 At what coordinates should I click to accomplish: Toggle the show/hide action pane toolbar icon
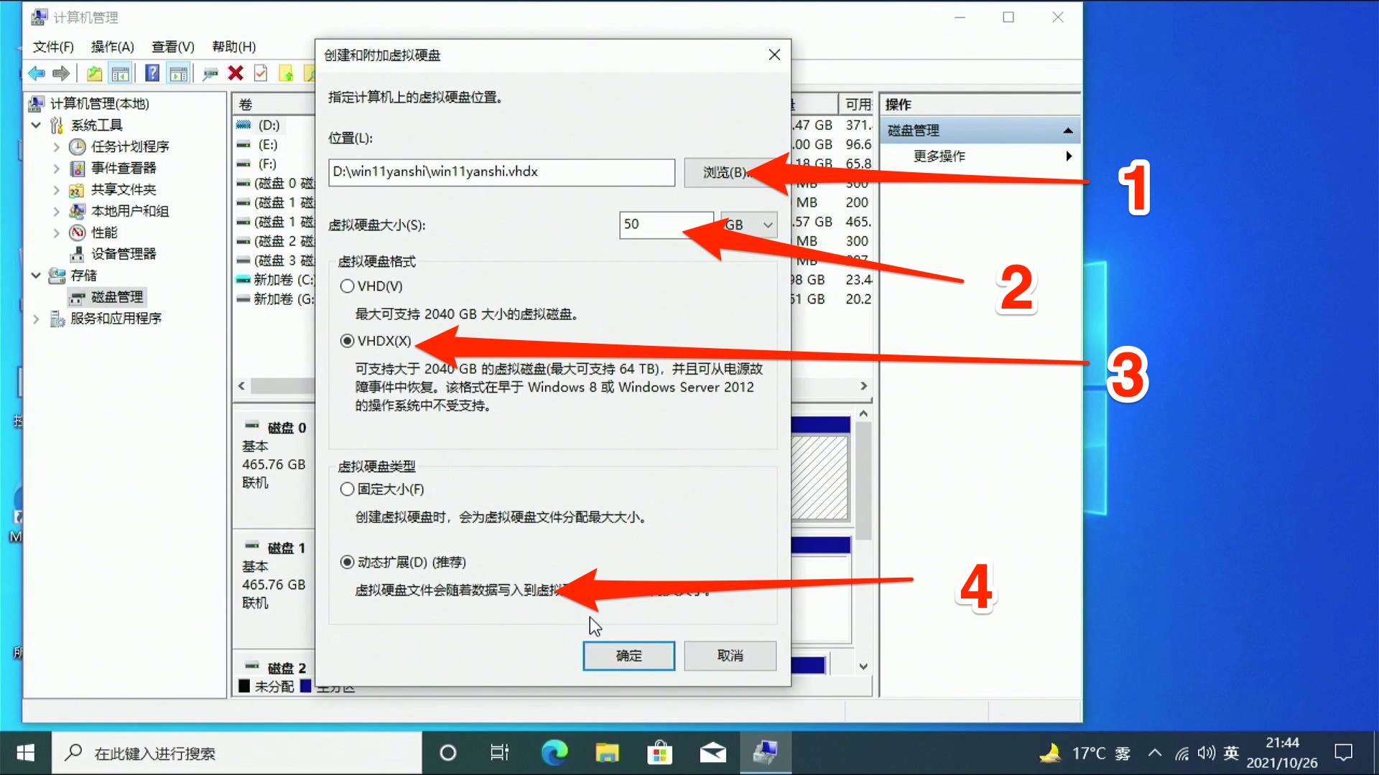(x=179, y=72)
